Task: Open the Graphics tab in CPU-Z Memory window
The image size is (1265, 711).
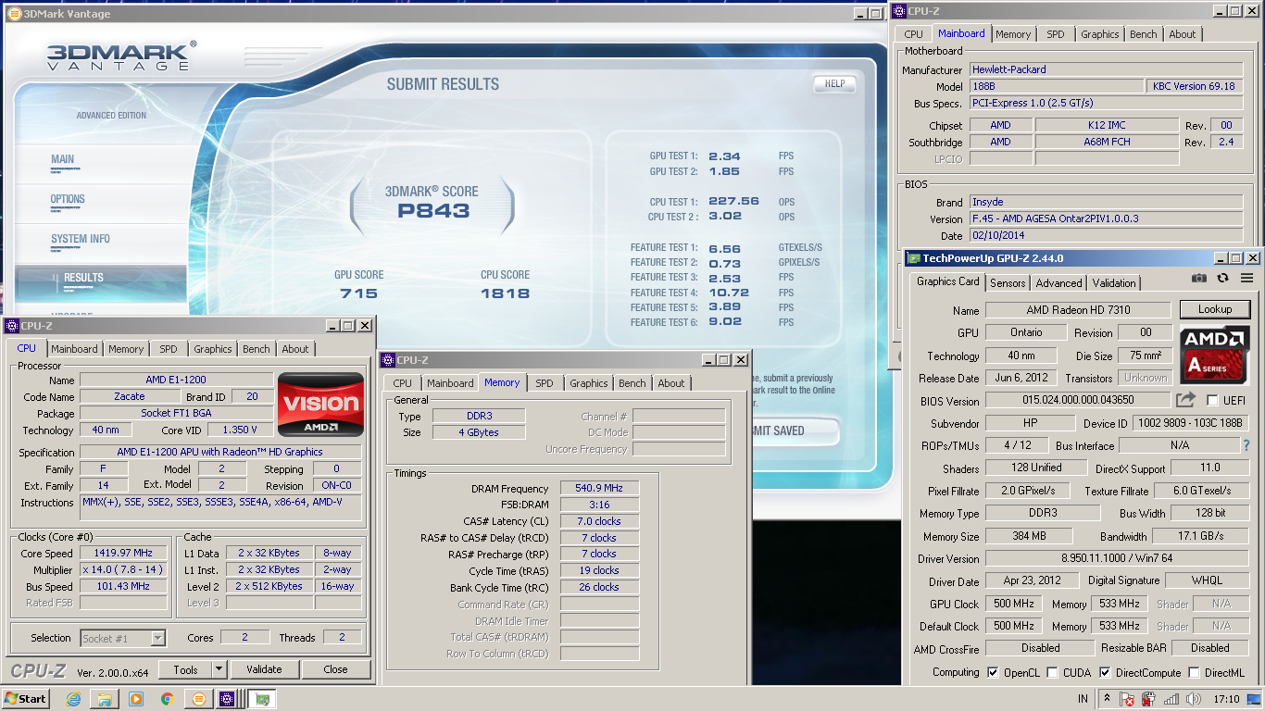Action: (x=589, y=383)
